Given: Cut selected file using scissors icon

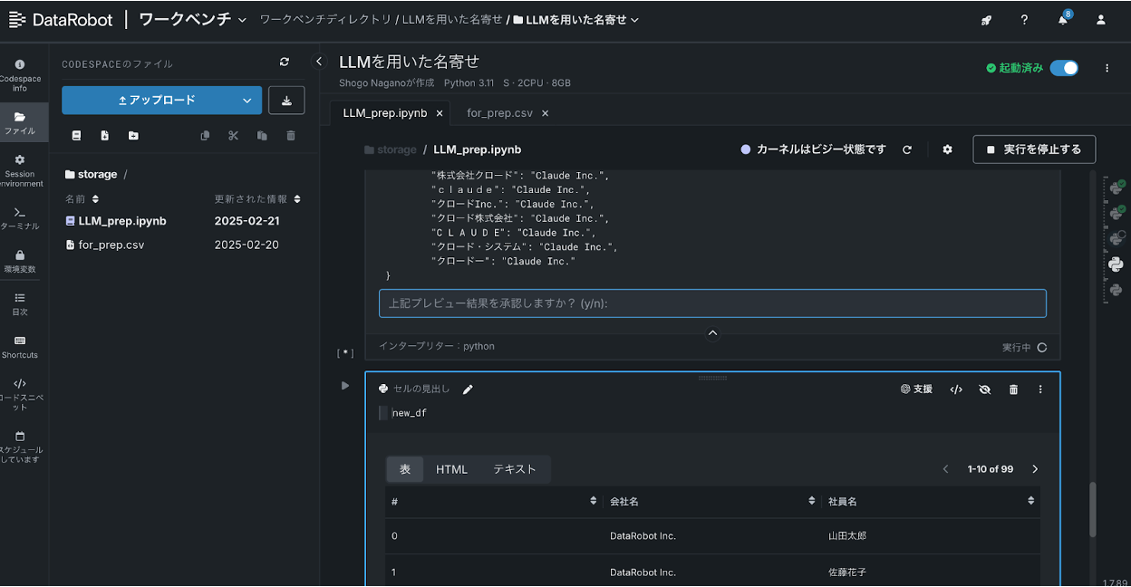Looking at the screenshot, I should coord(232,134).
